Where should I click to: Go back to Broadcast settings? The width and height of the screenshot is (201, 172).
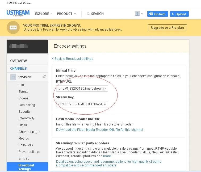[73, 59]
